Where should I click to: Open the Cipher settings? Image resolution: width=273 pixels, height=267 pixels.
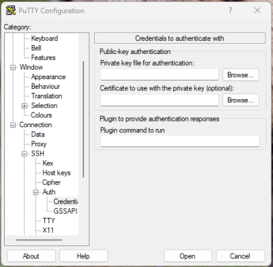tap(51, 182)
